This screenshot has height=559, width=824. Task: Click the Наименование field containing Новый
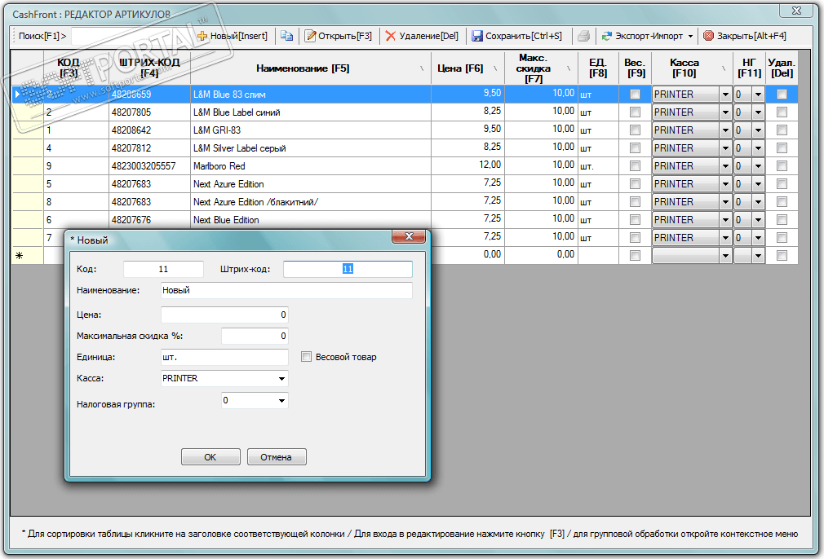click(286, 290)
